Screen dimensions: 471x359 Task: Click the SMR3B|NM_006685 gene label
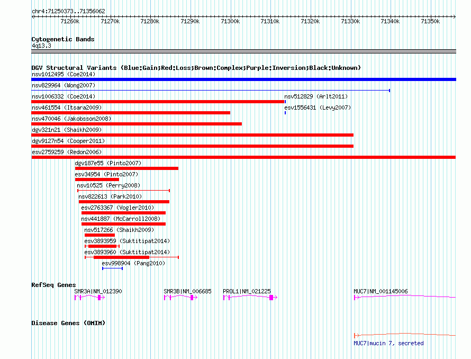(188, 291)
